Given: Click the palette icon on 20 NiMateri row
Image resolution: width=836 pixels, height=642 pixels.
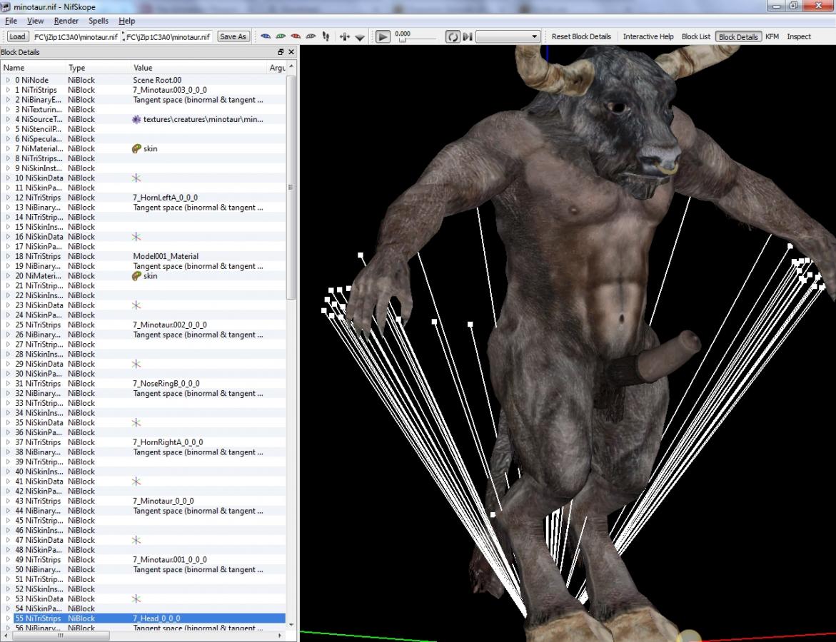Looking at the screenshot, I should pyautogui.click(x=136, y=276).
